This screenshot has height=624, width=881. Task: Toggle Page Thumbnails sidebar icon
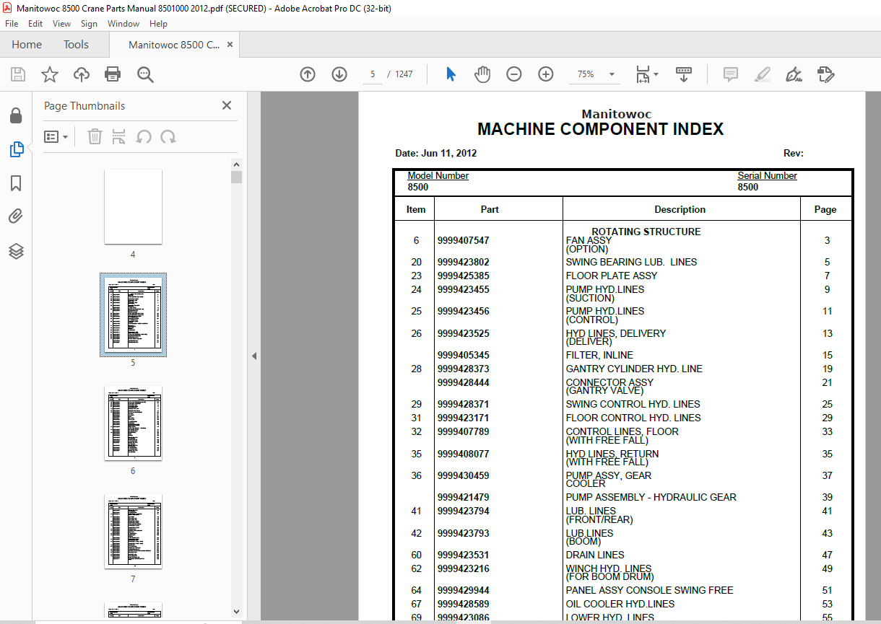[16, 149]
